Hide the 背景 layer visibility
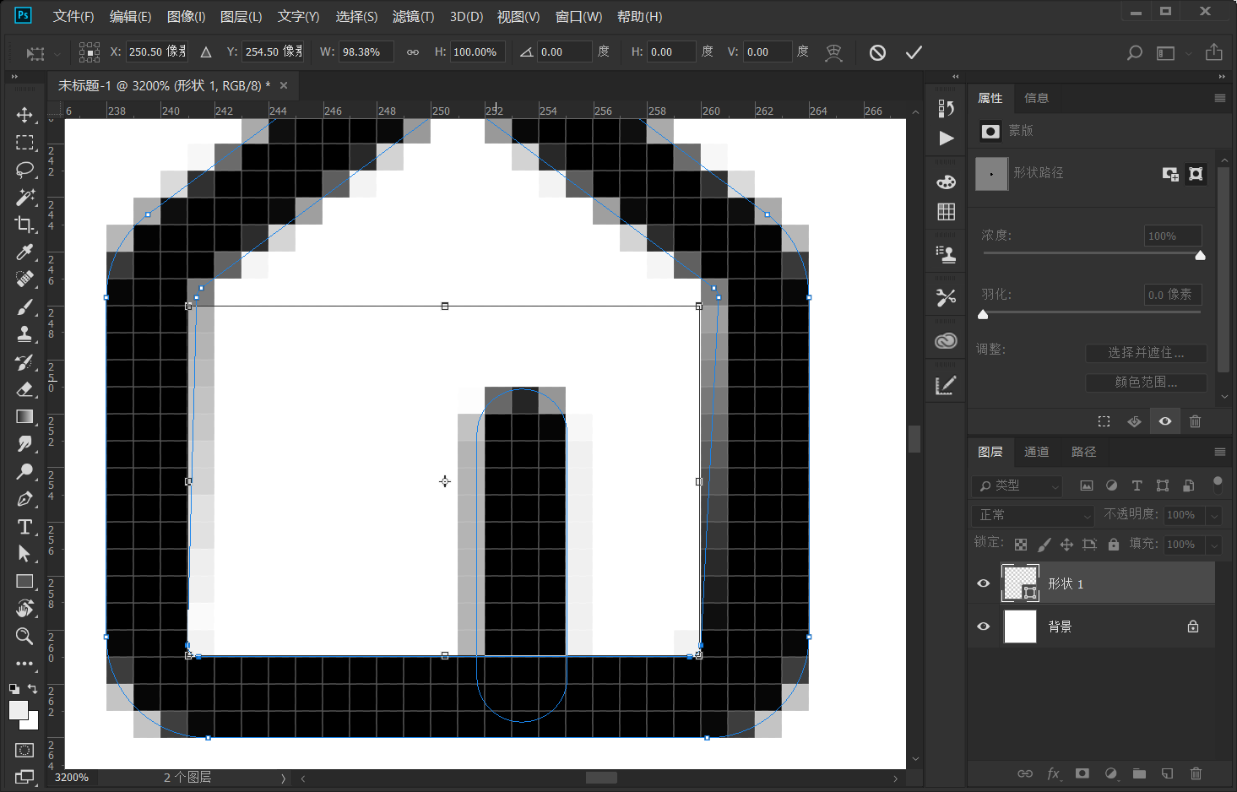The width and height of the screenshot is (1237, 792). [983, 627]
